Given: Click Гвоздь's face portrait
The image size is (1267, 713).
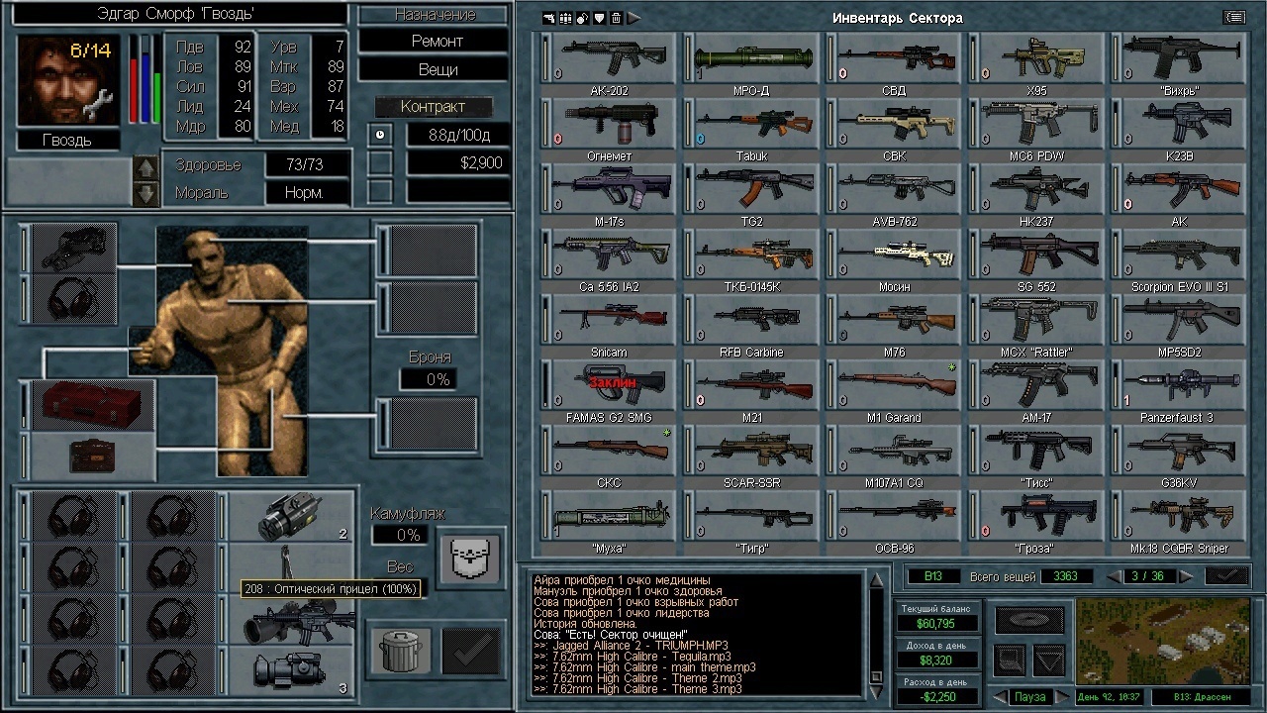Looking at the screenshot, I should point(68,79).
